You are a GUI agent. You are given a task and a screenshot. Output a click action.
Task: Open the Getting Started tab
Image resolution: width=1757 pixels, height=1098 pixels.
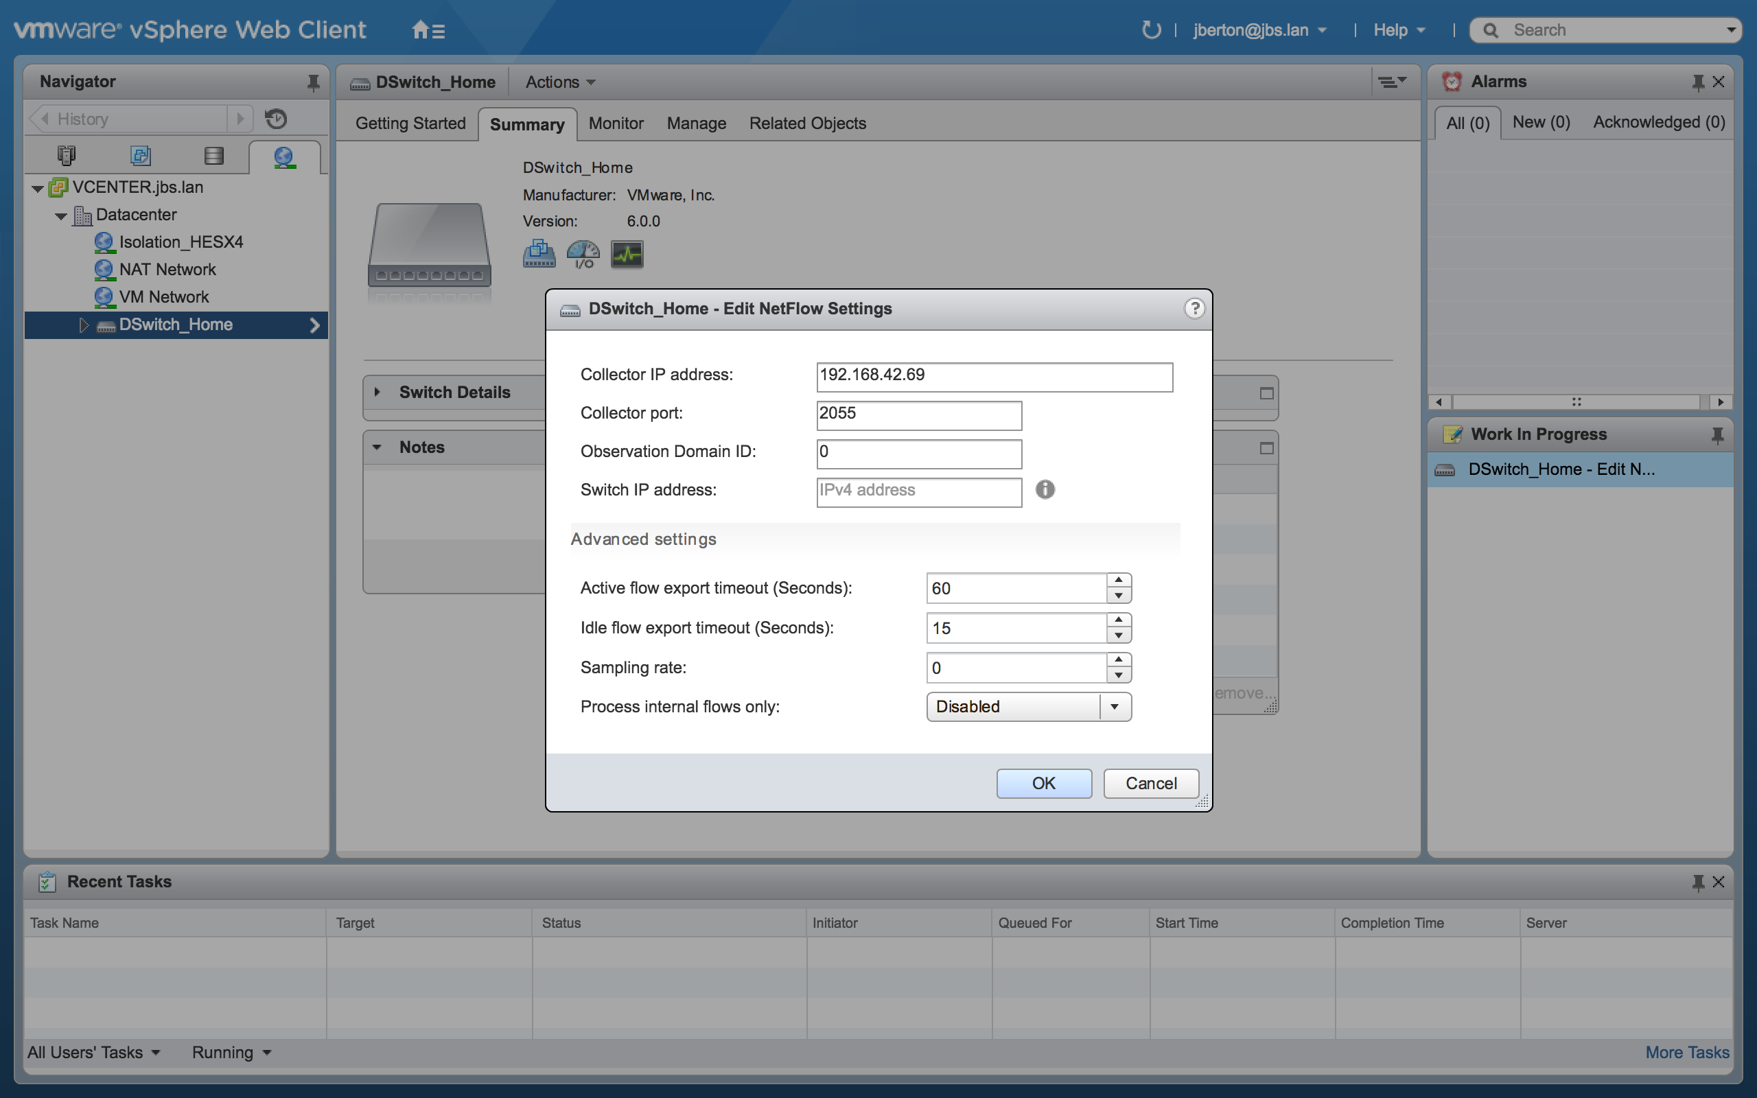pos(410,124)
